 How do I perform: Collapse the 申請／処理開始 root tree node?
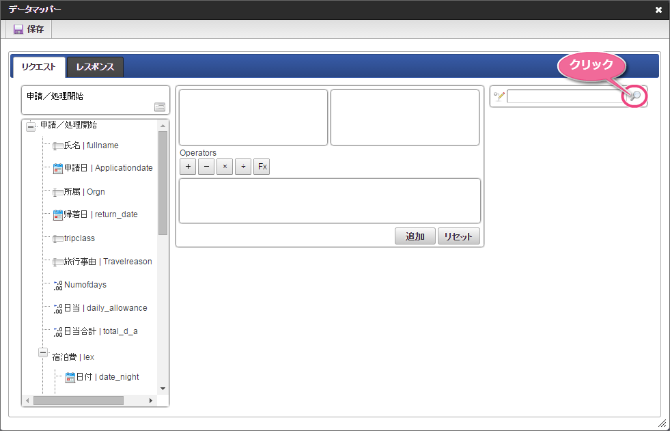tap(31, 126)
